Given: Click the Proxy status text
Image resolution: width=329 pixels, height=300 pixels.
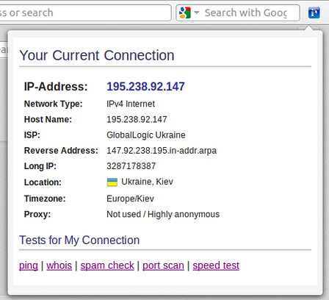Looking at the screenshot, I should 163,214.
